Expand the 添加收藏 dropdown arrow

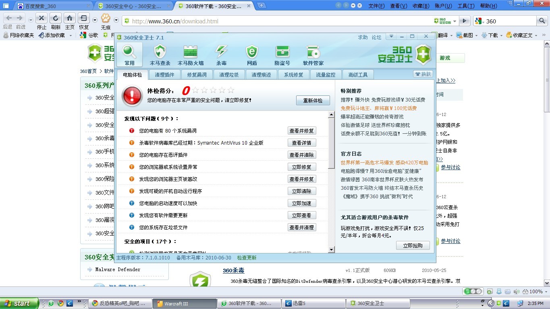pos(71,35)
